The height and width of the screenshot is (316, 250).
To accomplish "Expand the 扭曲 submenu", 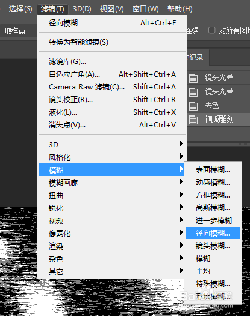I will 111,195.
